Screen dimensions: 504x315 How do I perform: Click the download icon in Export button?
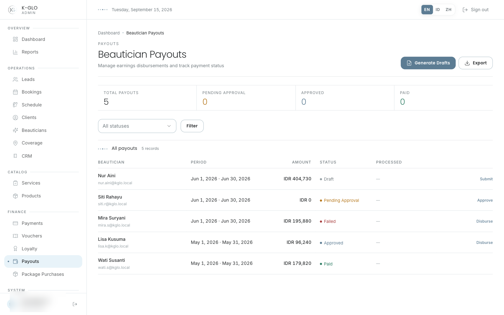tap(467, 63)
